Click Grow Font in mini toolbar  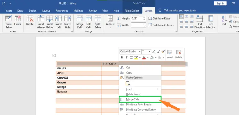(x=154, y=52)
